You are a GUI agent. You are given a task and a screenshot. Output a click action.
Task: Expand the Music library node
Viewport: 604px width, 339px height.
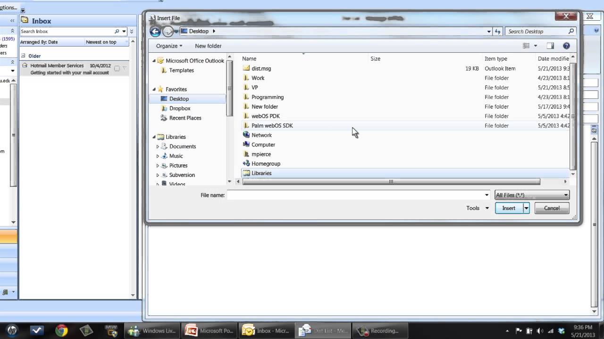click(x=158, y=156)
